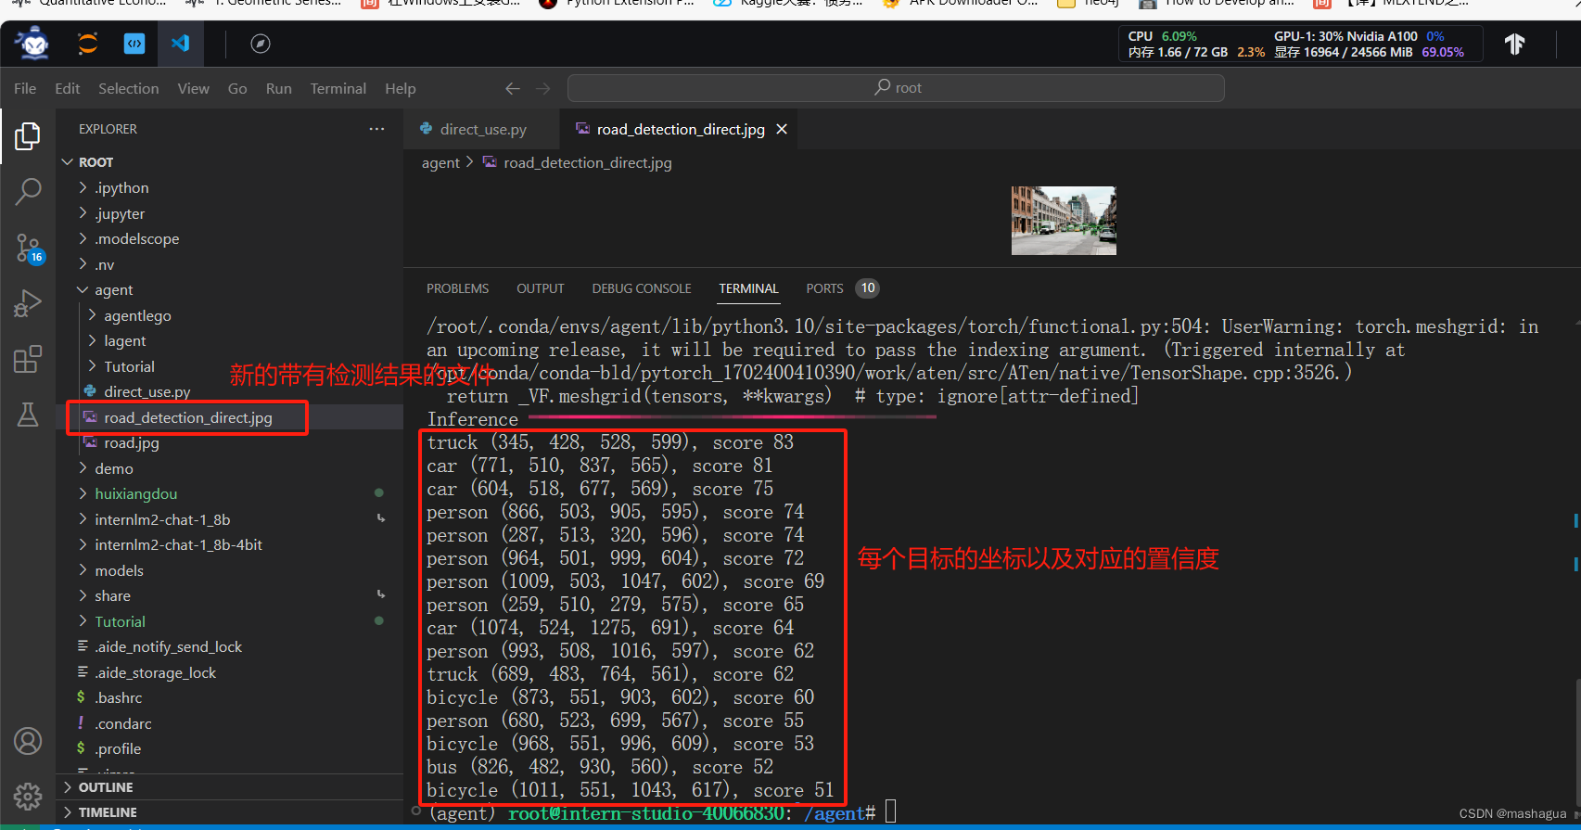Open the Run menu

point(279,88)
